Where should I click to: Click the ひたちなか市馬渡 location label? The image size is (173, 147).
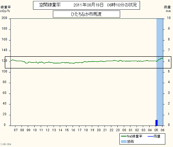coord(86,14)
